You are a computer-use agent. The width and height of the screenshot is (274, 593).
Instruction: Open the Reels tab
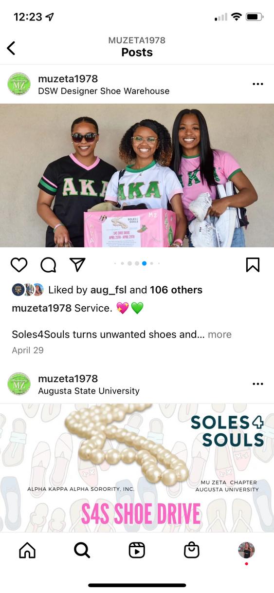[137, 550]
